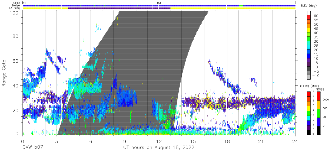Click the 'Range Gate' y-axis label
Viewport: 332px width, 153px height.
click(x=4, y=73)
